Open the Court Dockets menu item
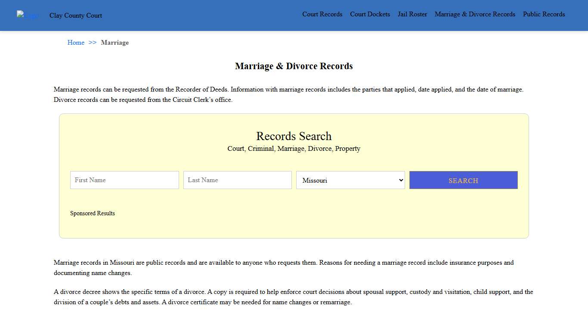The image size is (588, 330). point(370,14)
